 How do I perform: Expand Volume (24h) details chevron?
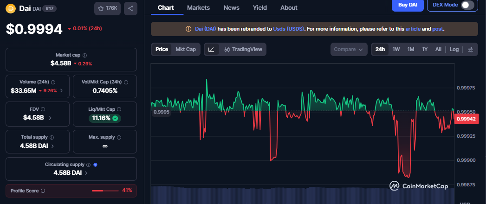61,91
